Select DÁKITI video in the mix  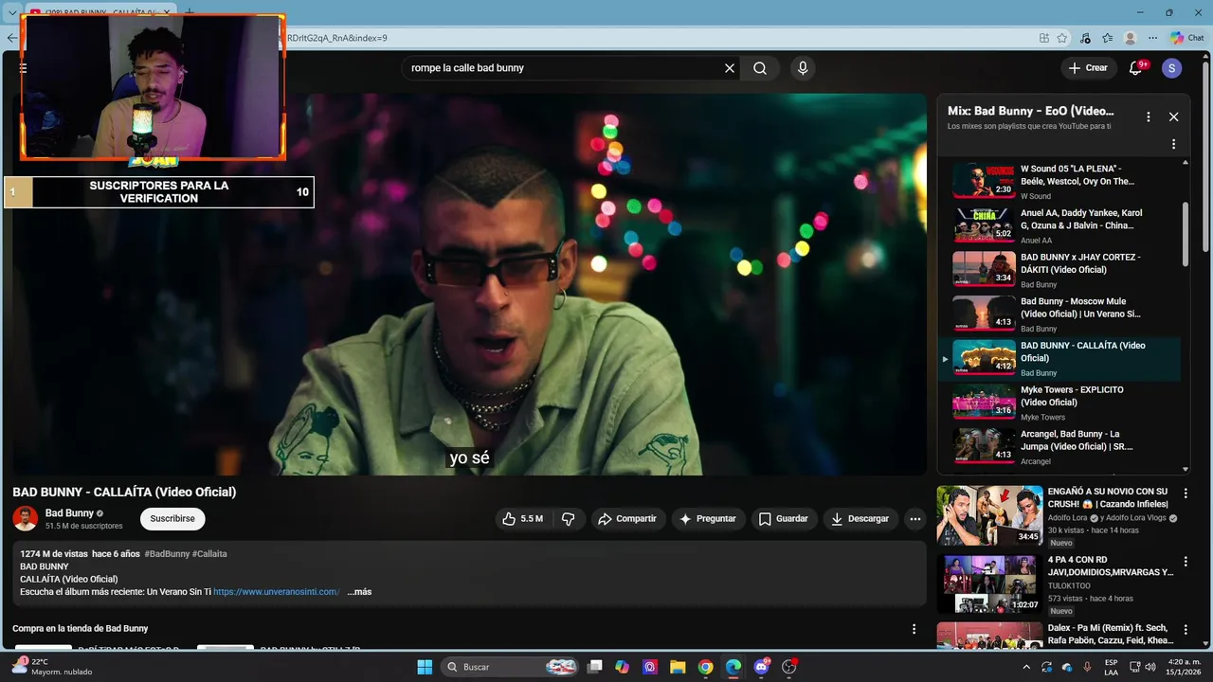click(1059, 270)
